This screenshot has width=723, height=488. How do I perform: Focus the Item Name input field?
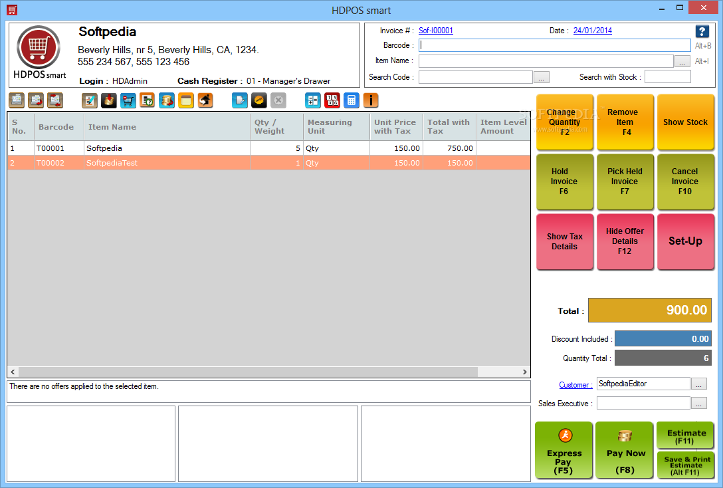(546, 61)
